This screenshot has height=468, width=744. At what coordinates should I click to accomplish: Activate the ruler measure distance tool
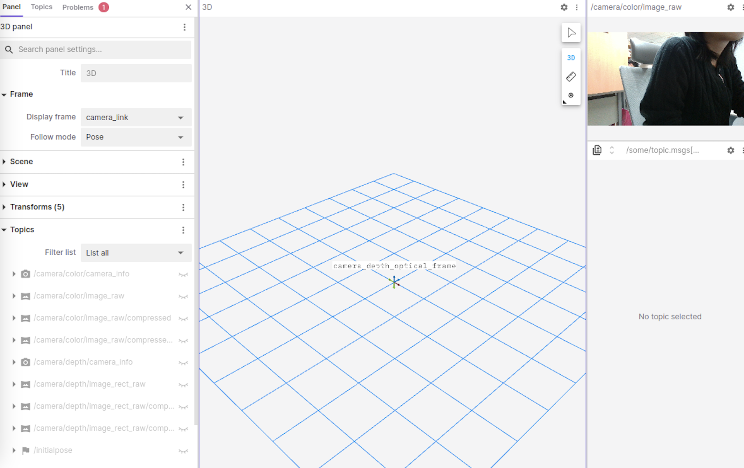click(x=571, y=77)
